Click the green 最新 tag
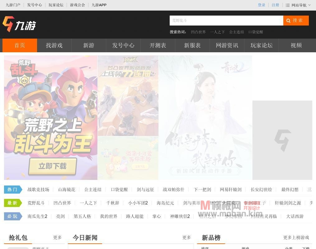Screen dimensions: 316x249 click(x=13, y=203)
